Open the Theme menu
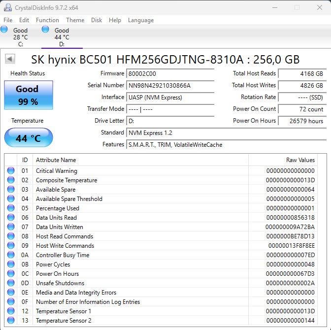 [75, 20]
